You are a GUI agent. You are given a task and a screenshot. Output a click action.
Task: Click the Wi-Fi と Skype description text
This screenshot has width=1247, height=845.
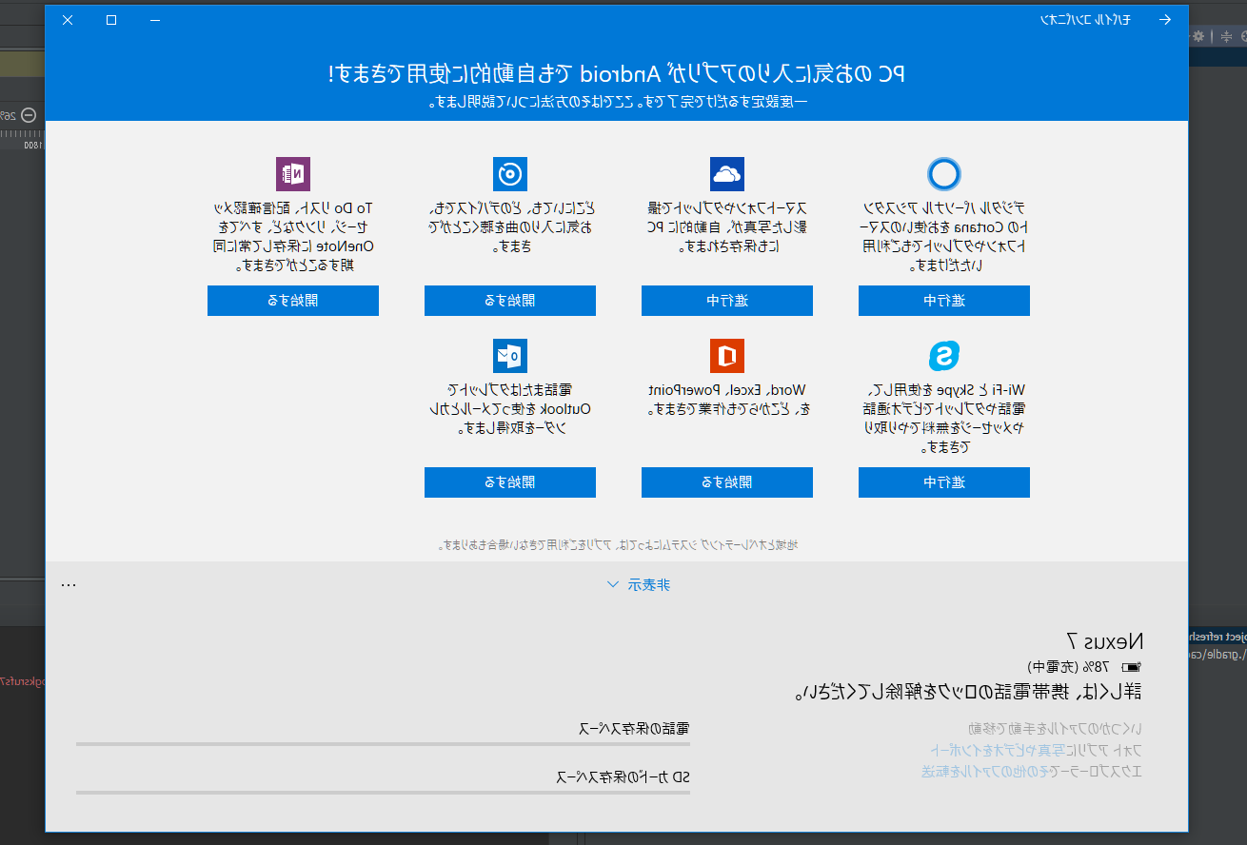point(944,418)
